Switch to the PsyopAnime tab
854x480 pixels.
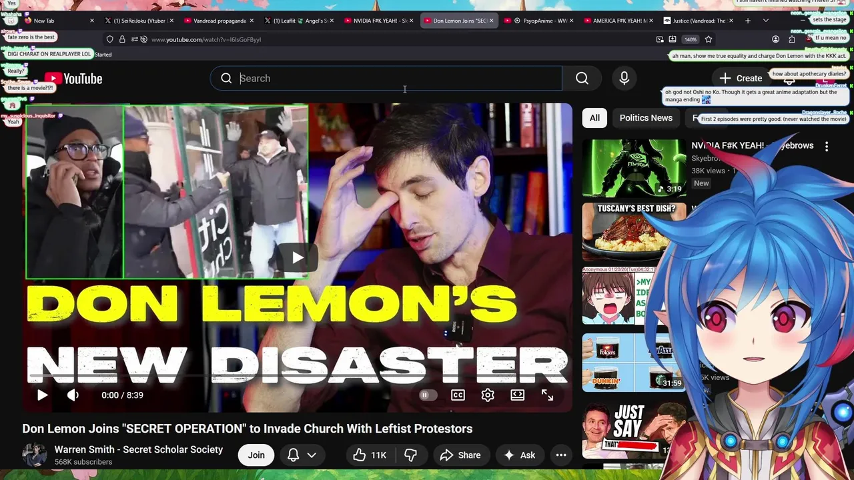540,21
